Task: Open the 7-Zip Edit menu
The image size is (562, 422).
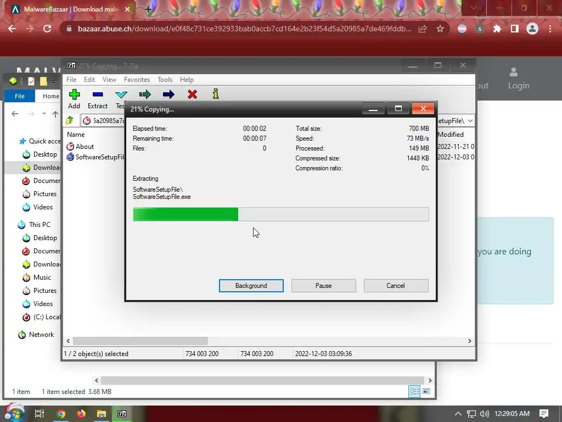Action: [89, 80]
